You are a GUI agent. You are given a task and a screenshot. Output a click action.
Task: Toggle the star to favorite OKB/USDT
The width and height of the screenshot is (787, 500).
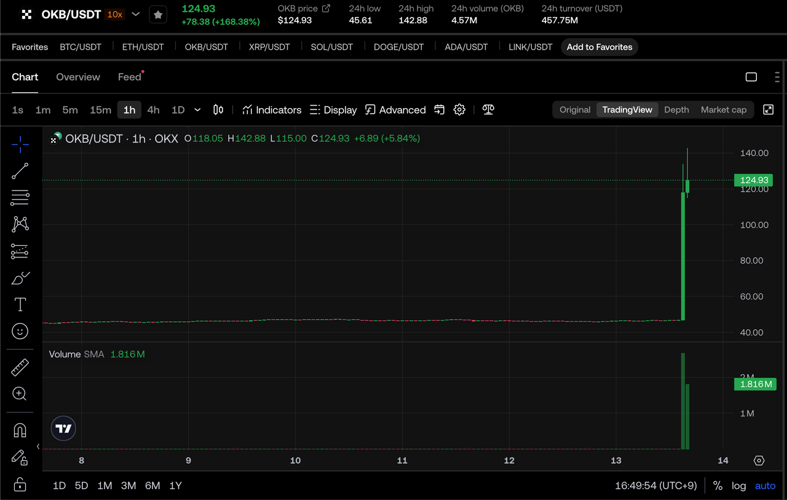[158, 15]
